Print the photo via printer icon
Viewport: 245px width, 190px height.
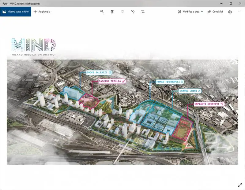click(x=230, y=12)
